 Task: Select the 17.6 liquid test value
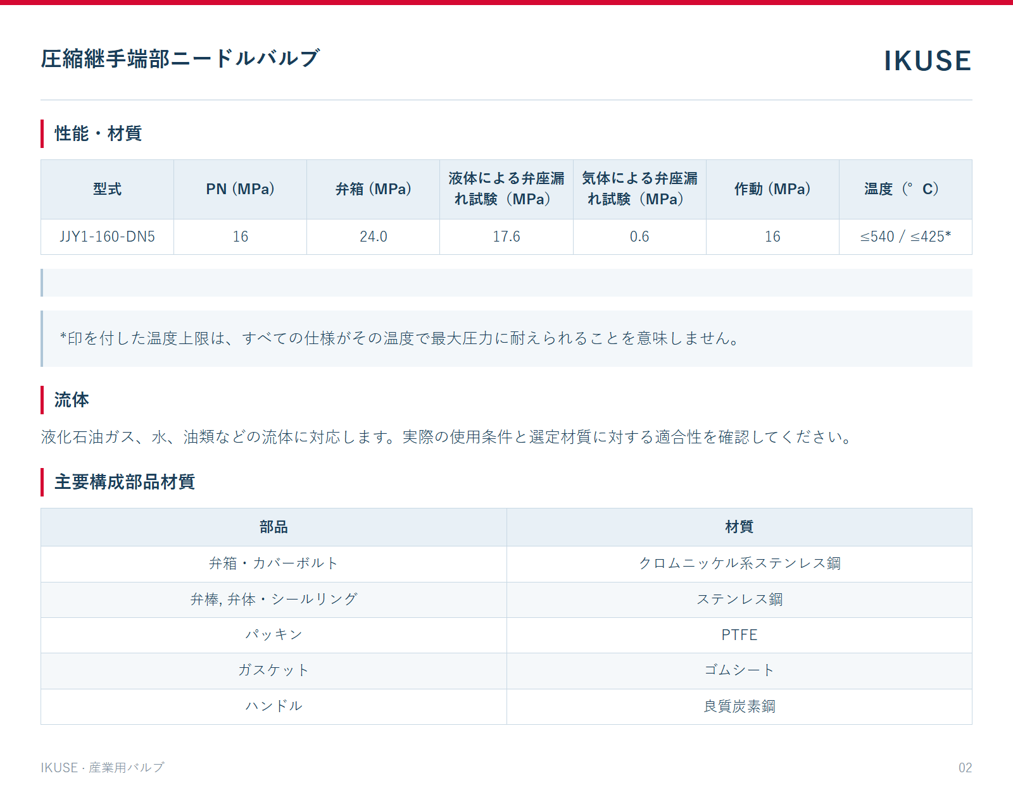coord(507,237)
